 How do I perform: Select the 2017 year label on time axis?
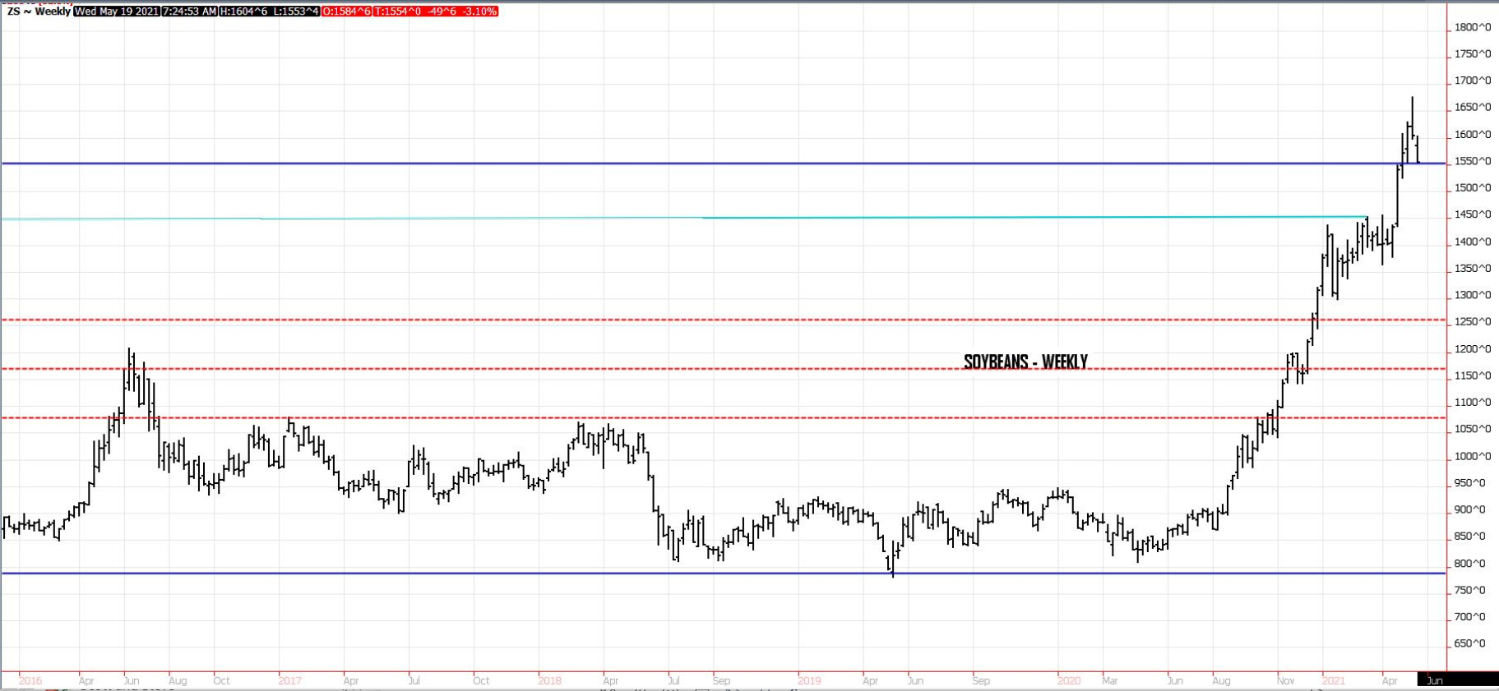click(x=290, y=680)
